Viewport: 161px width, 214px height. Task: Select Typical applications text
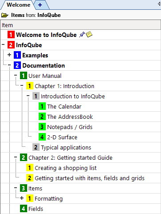pos(66,147)
